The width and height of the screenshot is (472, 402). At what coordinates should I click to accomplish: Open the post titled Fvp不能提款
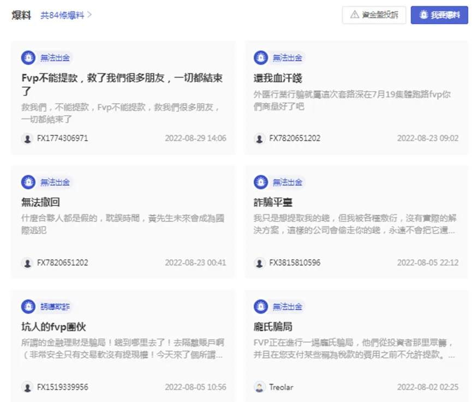(122, 84)
